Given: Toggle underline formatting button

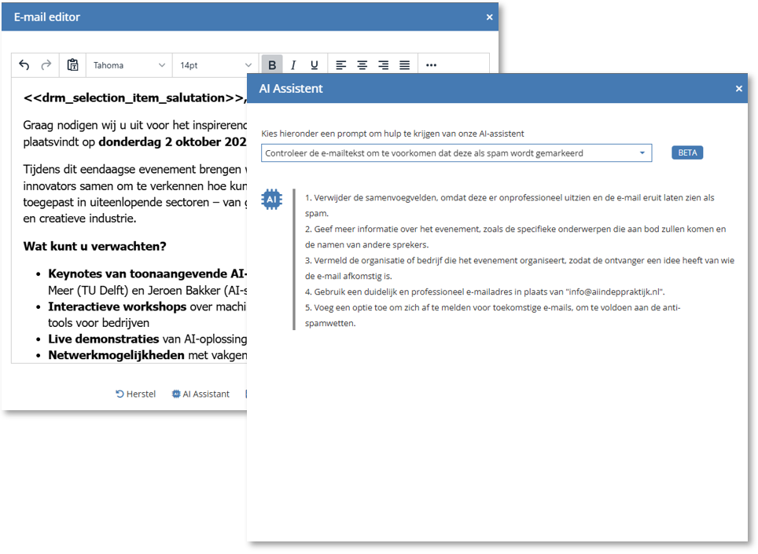Looking at the screenshot, I should pos(315,65).
